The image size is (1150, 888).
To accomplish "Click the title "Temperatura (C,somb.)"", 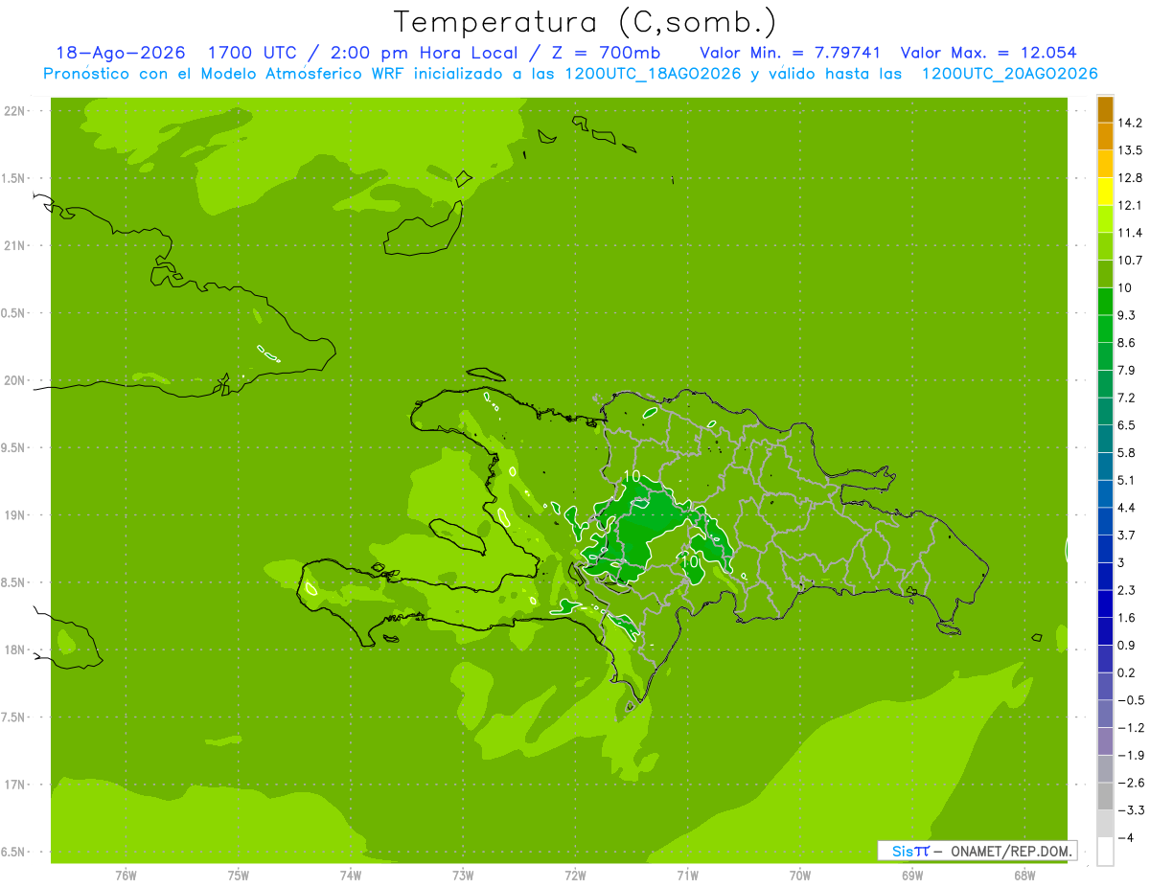I will tap(586, 22).
